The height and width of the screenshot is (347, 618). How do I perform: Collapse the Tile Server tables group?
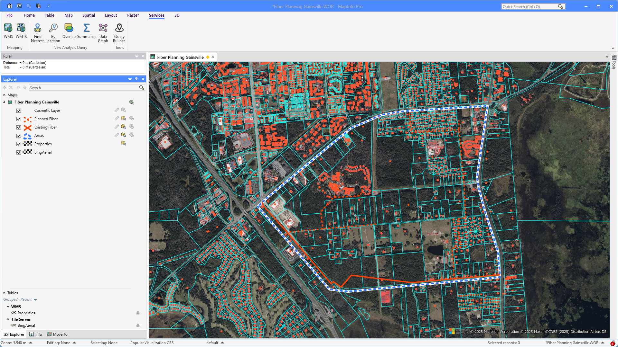tap(8, 319)
